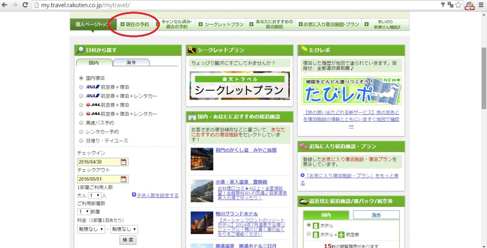Switch to 海外 tab in 日付から探す panel
The width and height of the screenshot is (487, 248).
point(131,63)
